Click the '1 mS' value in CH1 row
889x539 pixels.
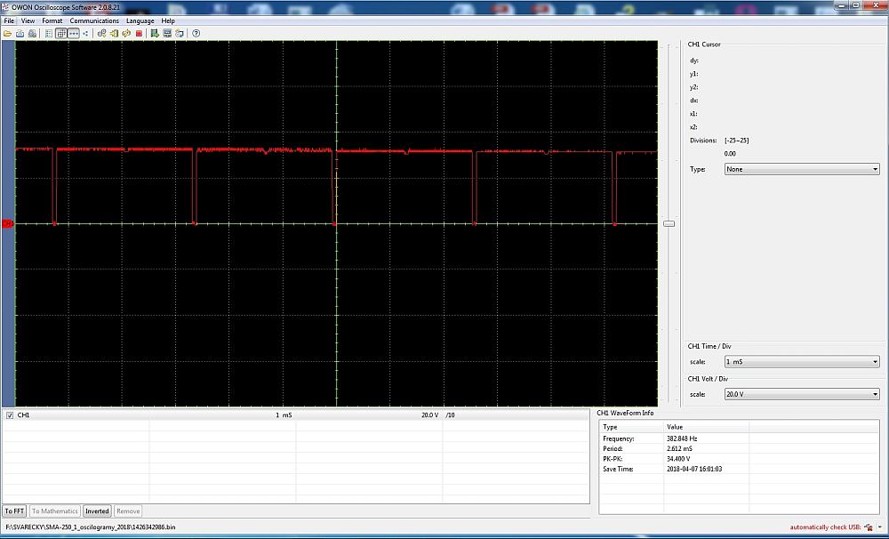point(284,415)
